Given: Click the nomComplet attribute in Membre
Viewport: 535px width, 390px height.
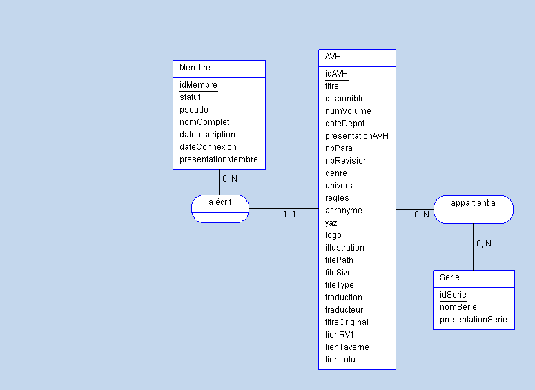Looking at the screenshot, I should 204,122.
